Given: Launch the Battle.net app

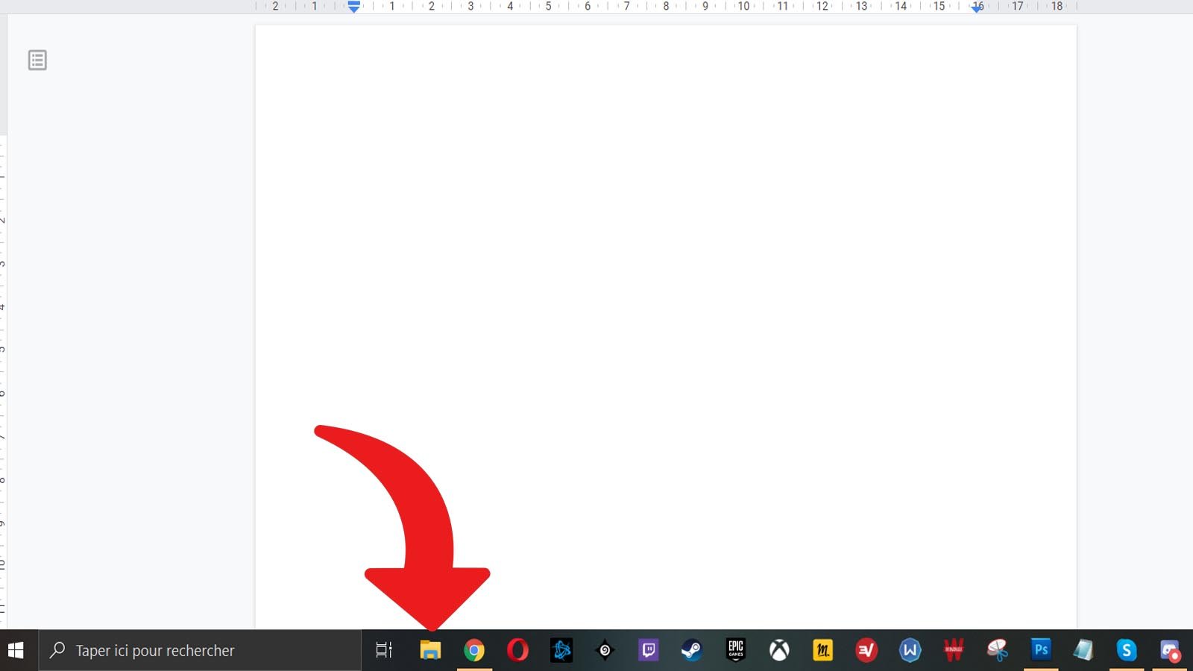Looking at the screenshot, I should [x=561, y=650].
